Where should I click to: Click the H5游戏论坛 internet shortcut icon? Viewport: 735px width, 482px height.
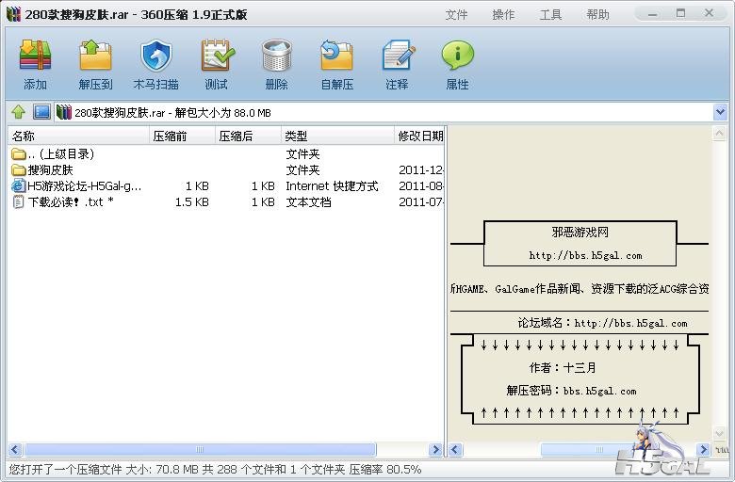(18, 185)
